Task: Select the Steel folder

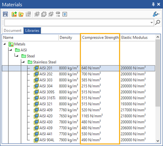Action: (31, 56)
